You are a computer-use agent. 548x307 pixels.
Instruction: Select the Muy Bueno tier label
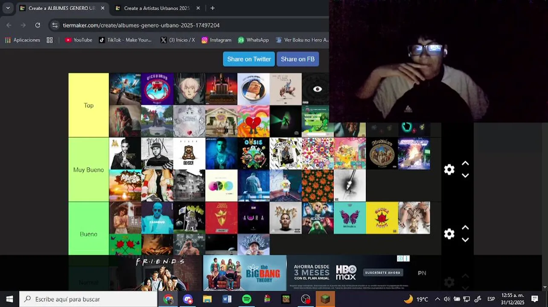click(x=88, y=170)
